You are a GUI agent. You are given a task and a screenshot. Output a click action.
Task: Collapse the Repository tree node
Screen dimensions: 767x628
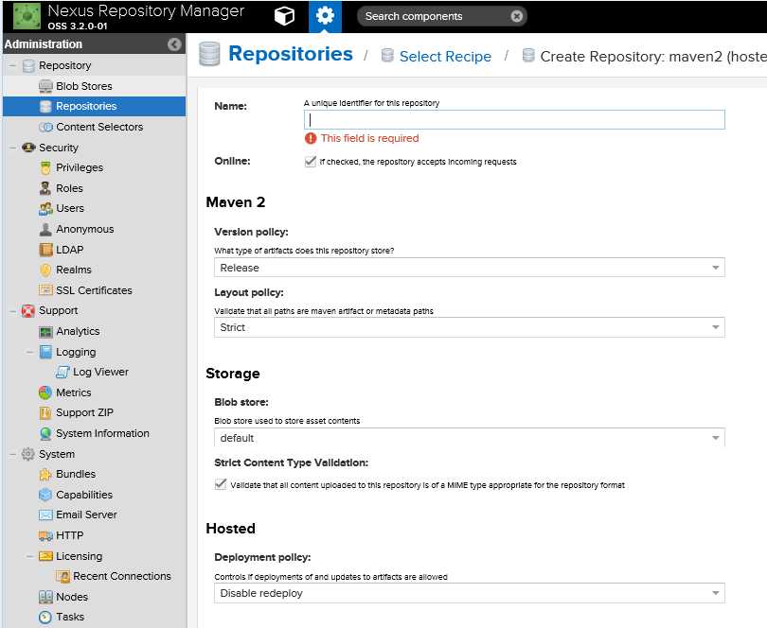(x=12, y=65)
